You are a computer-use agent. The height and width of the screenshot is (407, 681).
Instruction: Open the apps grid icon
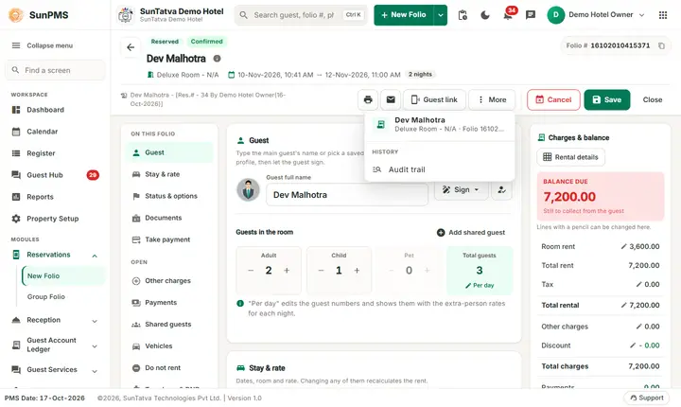point(663,15)
